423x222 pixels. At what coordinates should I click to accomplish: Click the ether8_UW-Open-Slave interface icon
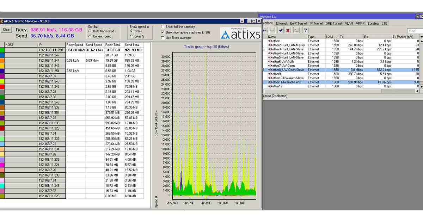270,70
